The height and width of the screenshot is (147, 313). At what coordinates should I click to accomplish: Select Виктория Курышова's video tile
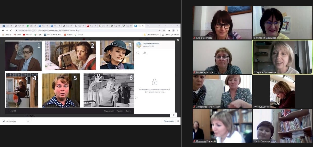pyautogui.click(x=283, y=23)
